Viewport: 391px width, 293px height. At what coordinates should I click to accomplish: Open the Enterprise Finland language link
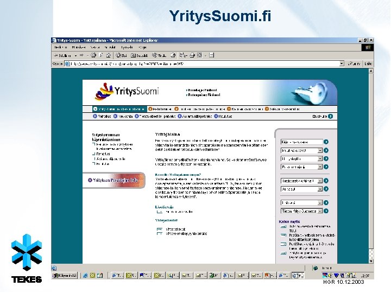203,95
